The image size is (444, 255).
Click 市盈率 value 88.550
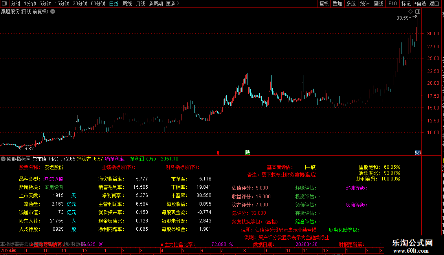click(x=204, y=195)
